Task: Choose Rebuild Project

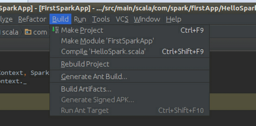Action: pos(85,64)
